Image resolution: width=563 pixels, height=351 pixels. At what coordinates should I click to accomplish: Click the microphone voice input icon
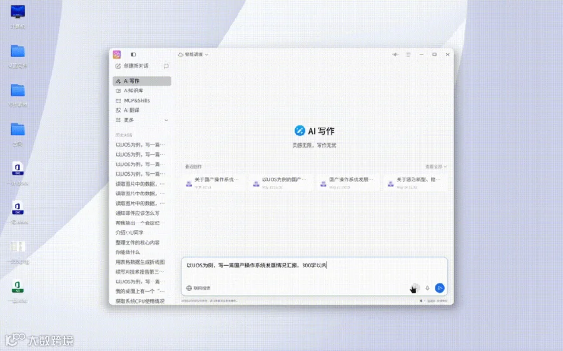(427, 288)
